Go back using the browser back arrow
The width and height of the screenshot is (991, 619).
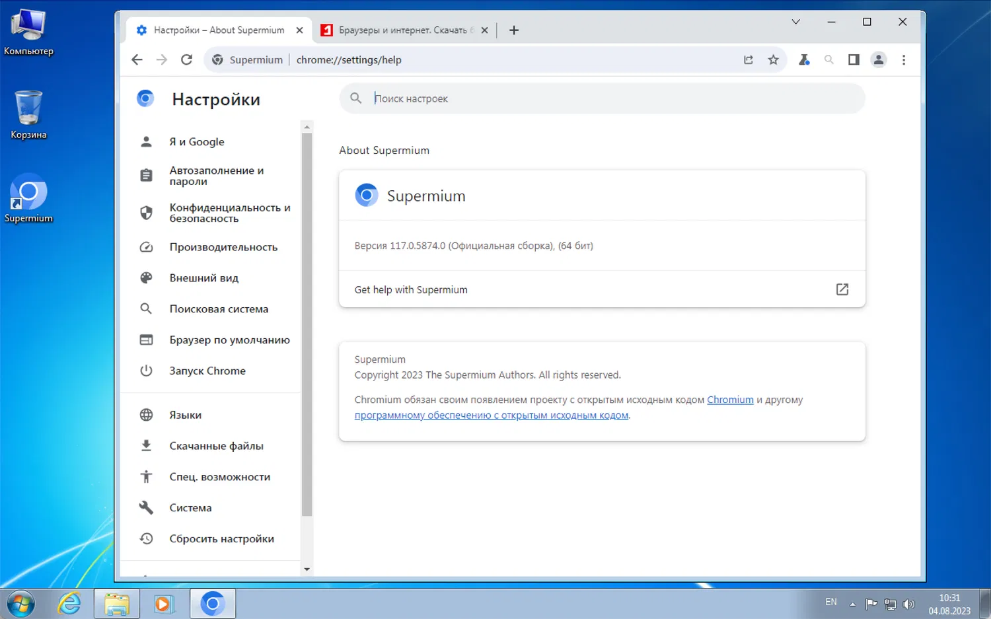click(x=137, y=59)
